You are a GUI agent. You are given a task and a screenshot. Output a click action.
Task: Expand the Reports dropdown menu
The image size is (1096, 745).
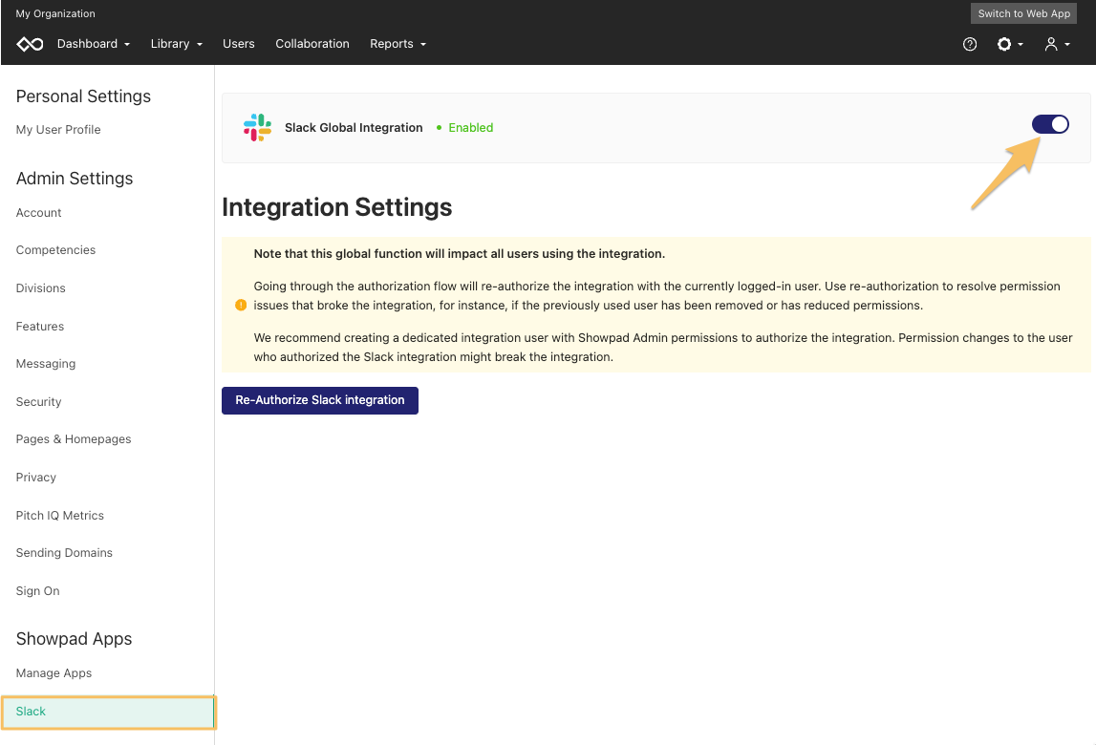(x=398, y=43)
